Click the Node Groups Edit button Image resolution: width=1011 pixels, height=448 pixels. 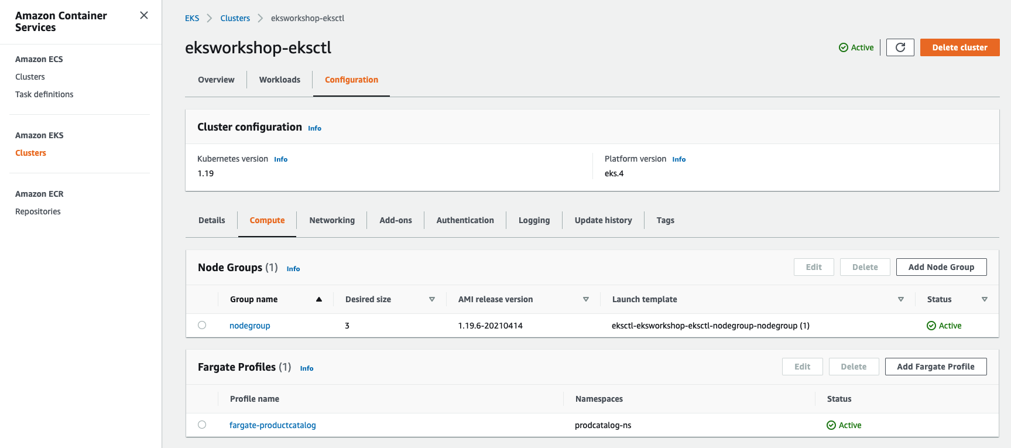(814, 267)
